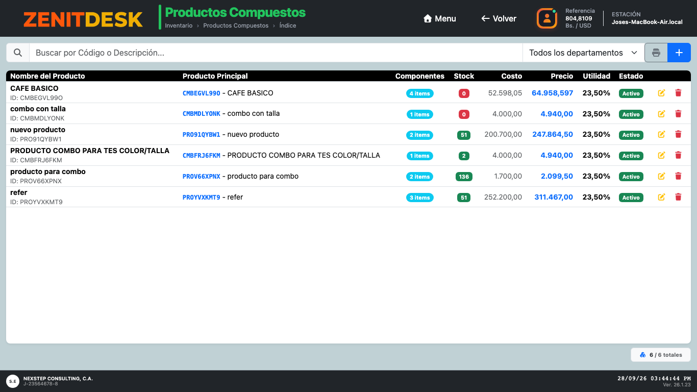Open main product link CMBEGVL990
697x392 pixels.
(202, 93)
